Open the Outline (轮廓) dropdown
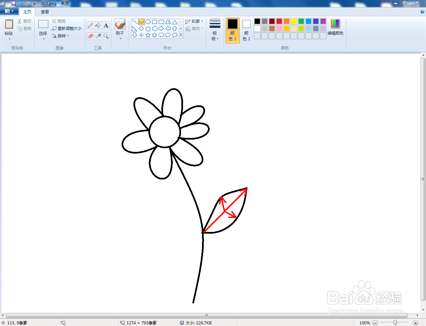The image size is (426, 326). 194,21
